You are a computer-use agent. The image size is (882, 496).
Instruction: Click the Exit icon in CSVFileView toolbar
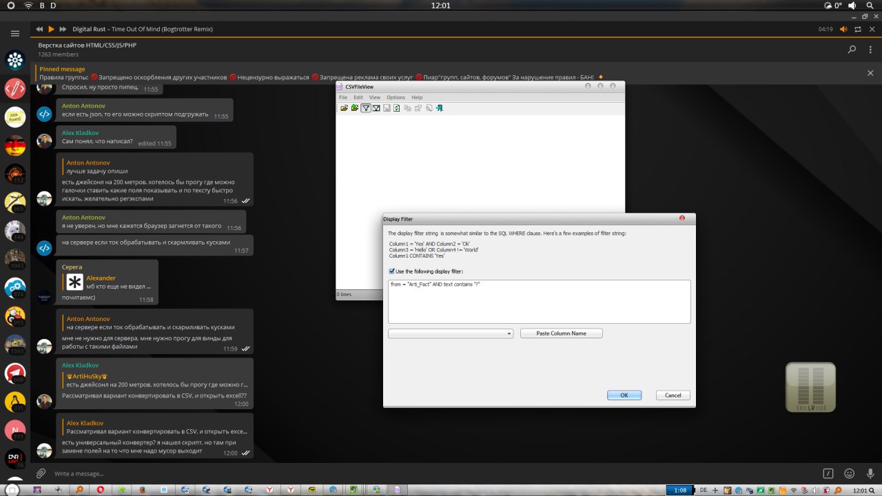point(439,108)
